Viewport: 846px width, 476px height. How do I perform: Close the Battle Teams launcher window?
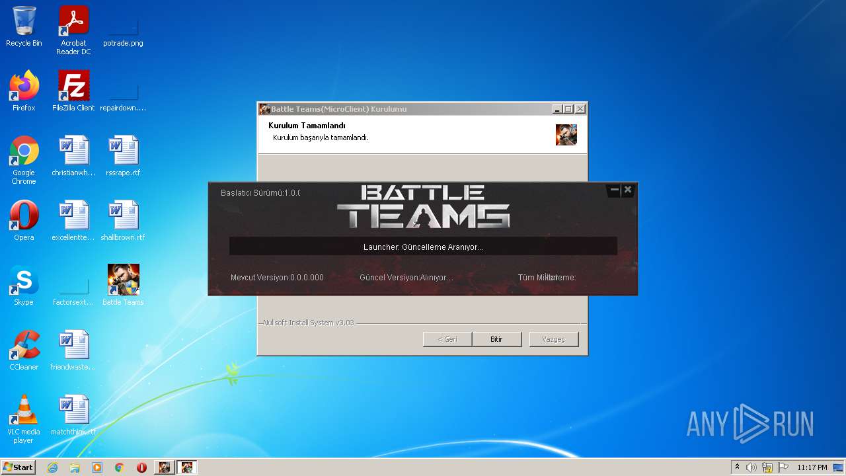(x=628, y=190)
